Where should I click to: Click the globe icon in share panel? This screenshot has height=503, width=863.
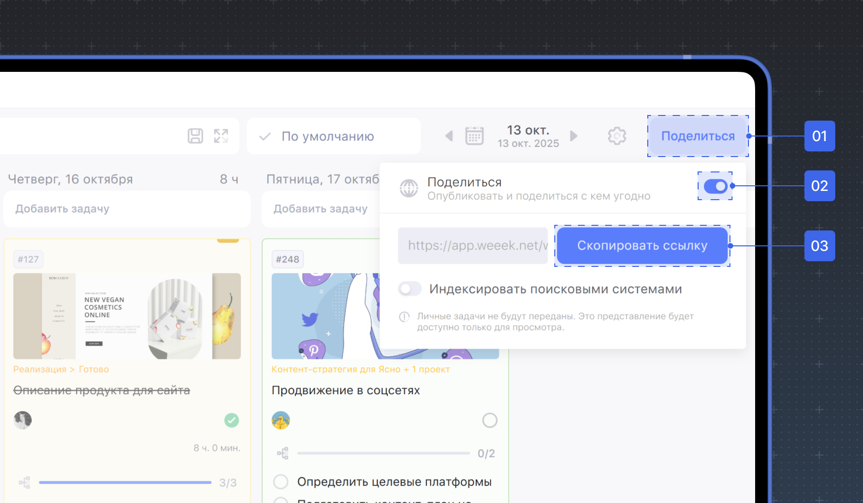click(409, 188)
